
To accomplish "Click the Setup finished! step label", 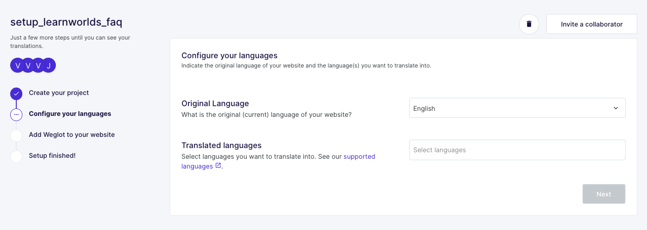I will (x=52, y=156).
